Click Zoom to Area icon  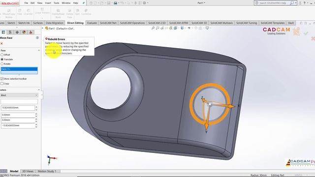click(x=157, y=28)
